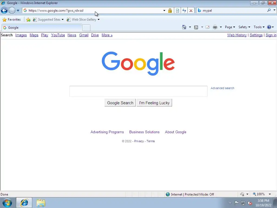This screenshot has height=208, width=277.
Task: Show hidden tray icons arrow
Action: click(230, 203)
